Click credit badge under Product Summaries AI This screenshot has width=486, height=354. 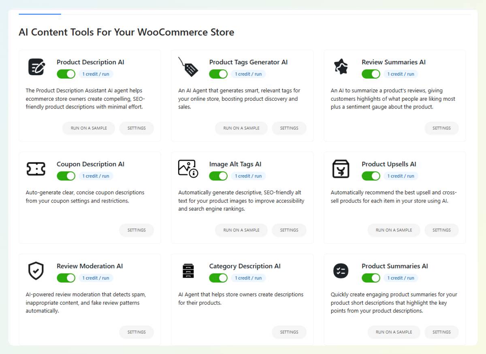(x=401, y=278)
